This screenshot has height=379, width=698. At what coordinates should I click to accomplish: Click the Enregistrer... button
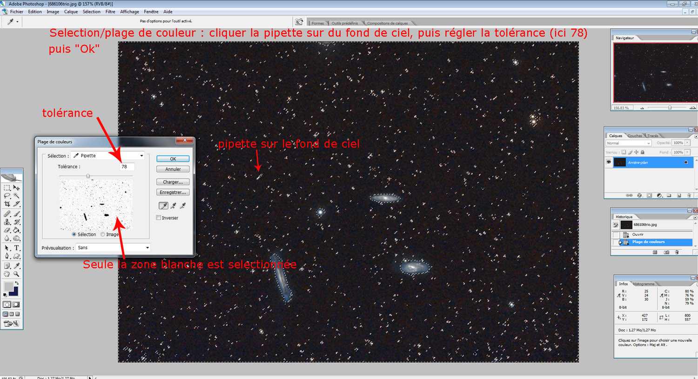tap(173, 192)
